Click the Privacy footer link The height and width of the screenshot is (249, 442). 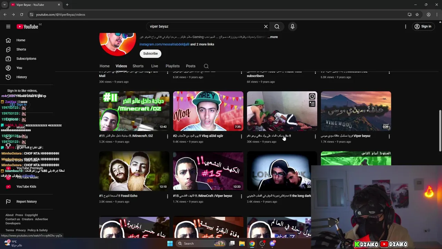[21, 230]
